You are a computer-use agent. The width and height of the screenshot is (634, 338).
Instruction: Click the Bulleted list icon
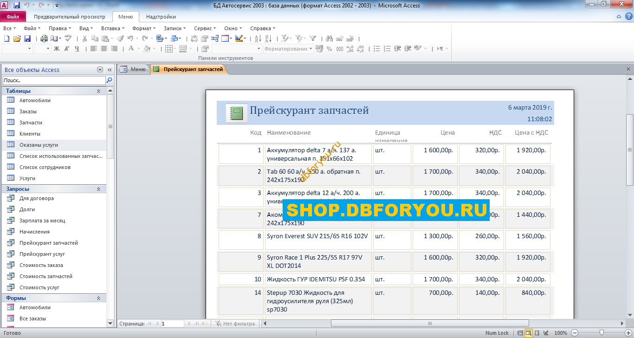pos(377,49)
